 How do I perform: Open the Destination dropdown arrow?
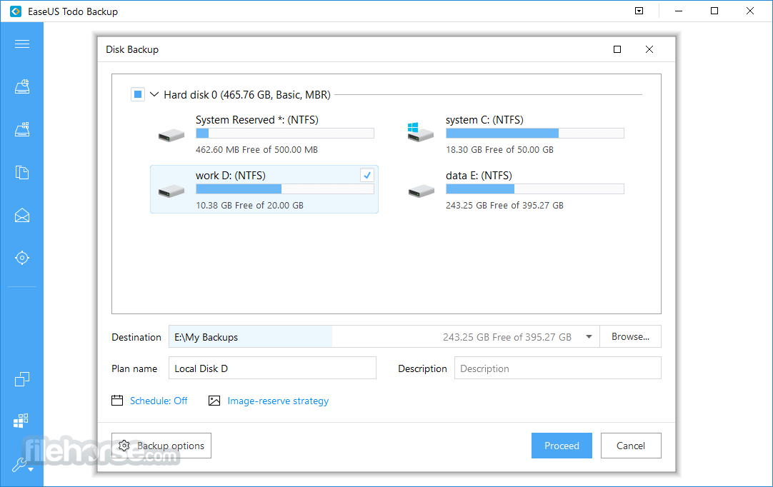[x=589, y=336]
